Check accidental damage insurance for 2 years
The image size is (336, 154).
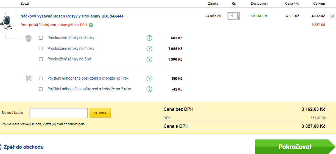tap(41, 89)
